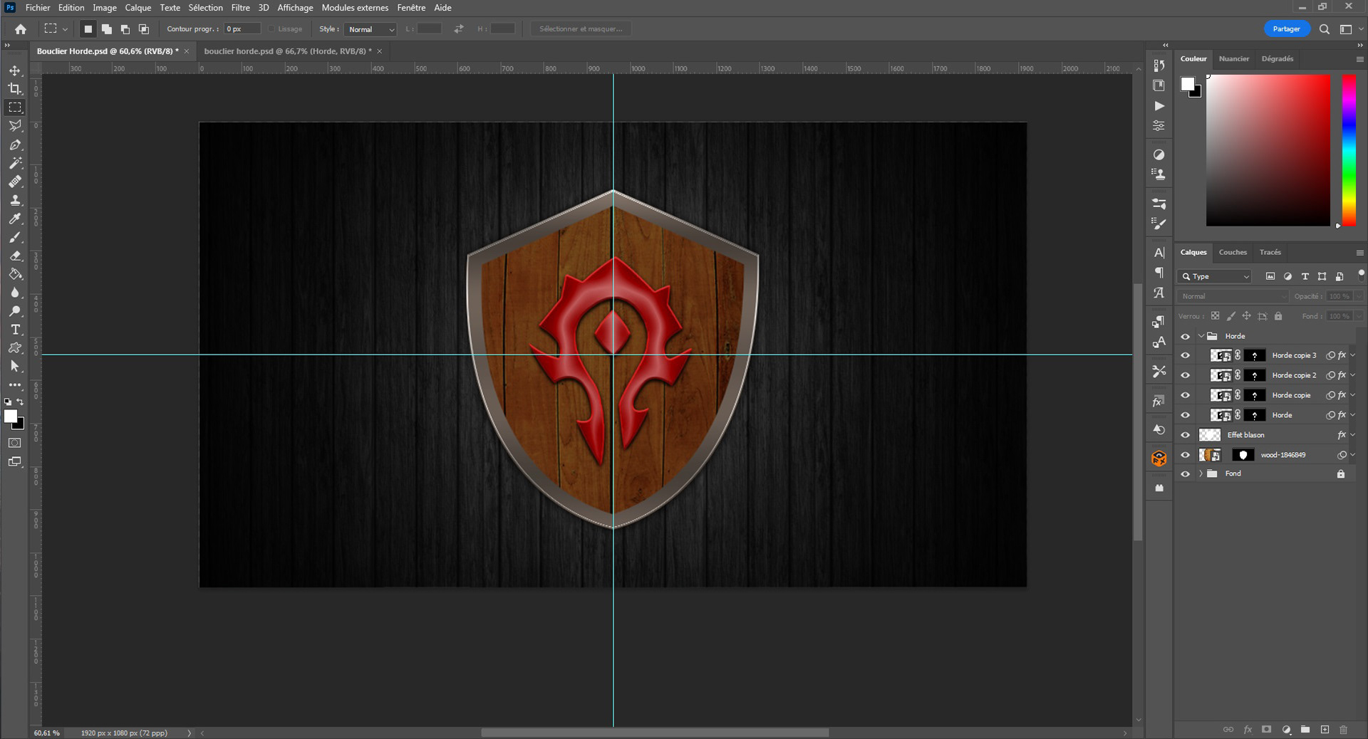The width and height of the screenshot is (1368, 739).
Task: Select the Clone Stamp tool
Action: (15, 200)
